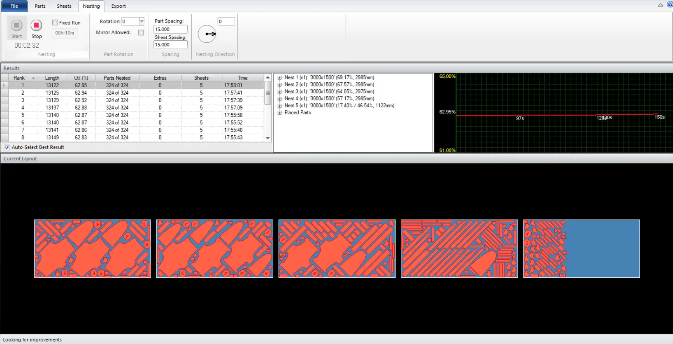
Task: Expand the Placed Parts tree node
Action: tap(280, 113)
